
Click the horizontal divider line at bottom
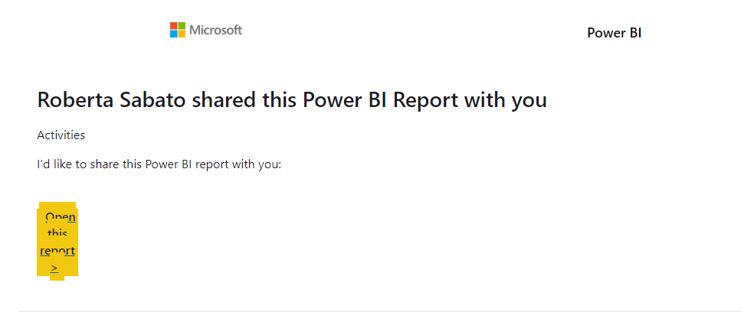pyautogui.click(x=379, y=310)
